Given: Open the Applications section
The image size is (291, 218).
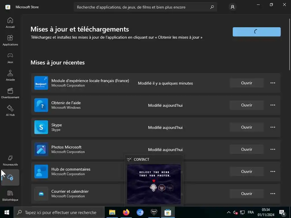Looking at the screenshot, I should [x=10, y=40].
